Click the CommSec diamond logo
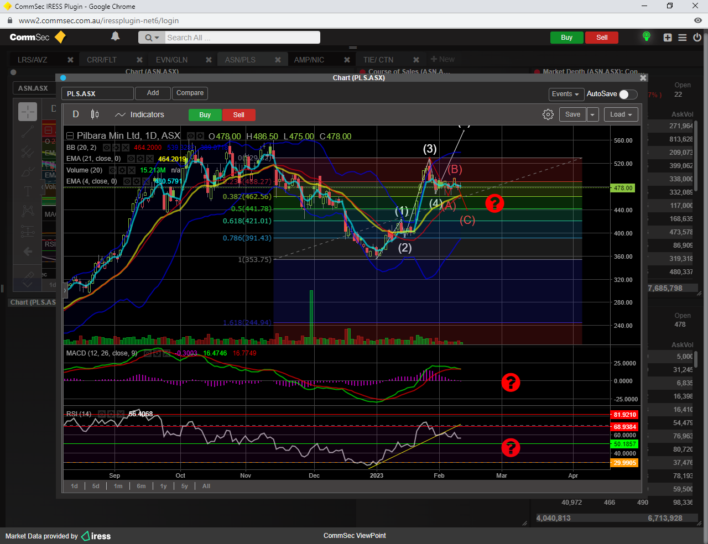 pyautogui.click(x=60, y=37)
